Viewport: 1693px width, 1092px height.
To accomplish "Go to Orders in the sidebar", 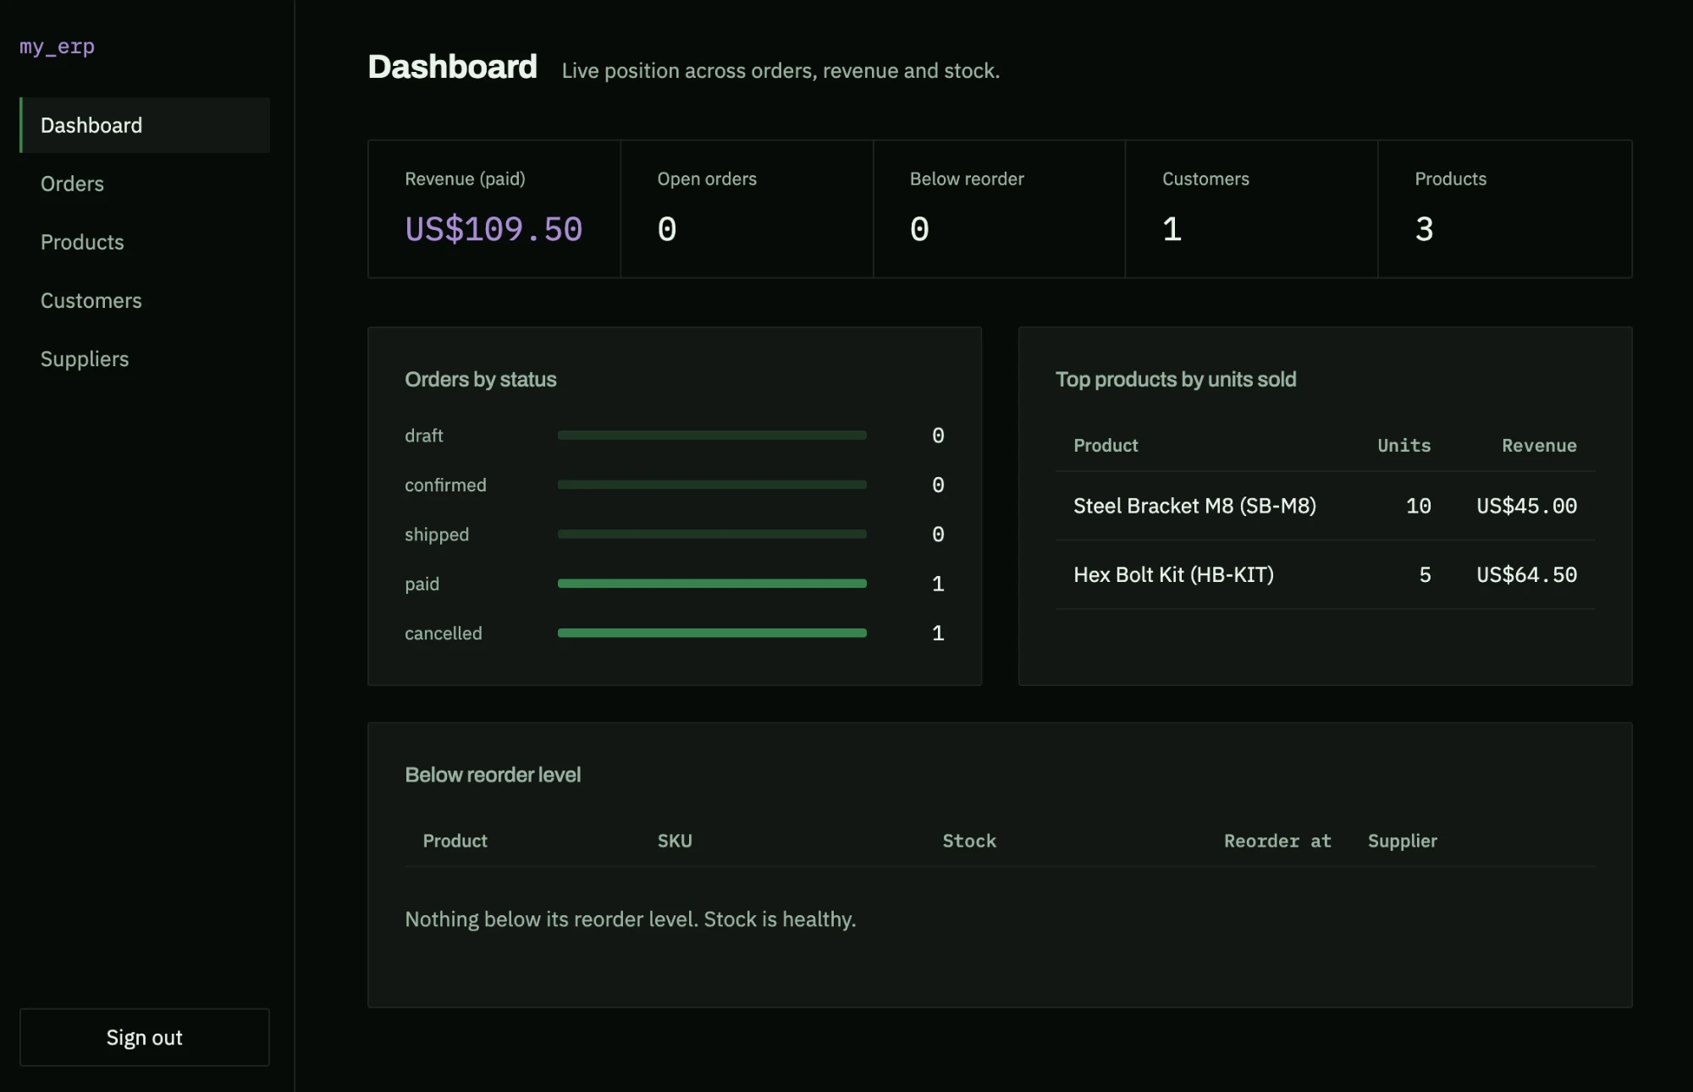I will pos(145,184).
